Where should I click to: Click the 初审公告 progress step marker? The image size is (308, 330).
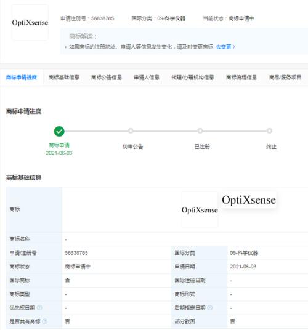131,131
